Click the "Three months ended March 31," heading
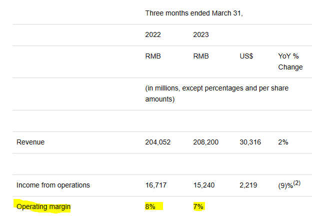312x216 pixels. pos(193,13)
